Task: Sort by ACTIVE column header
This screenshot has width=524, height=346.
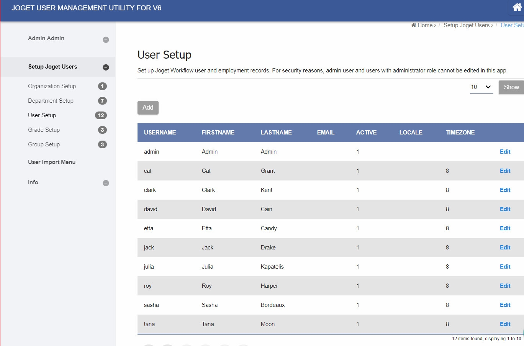Action: [366, 133]
